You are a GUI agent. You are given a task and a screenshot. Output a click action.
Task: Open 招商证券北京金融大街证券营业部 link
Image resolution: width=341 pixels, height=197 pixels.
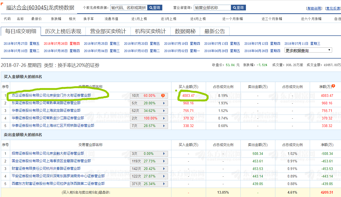coord(48,154)
